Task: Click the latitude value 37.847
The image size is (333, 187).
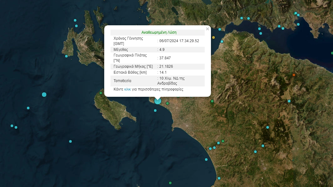Action: (165, 58)
